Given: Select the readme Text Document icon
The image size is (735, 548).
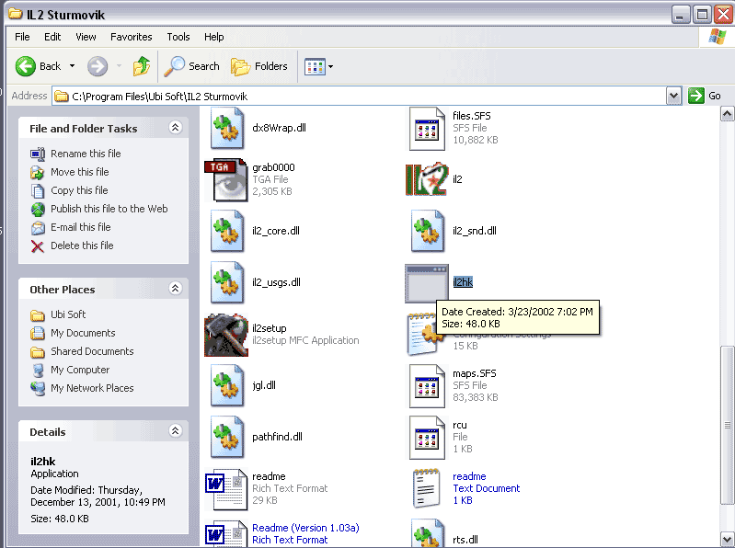Looking at the screenshot, I should tap(426, 488).
